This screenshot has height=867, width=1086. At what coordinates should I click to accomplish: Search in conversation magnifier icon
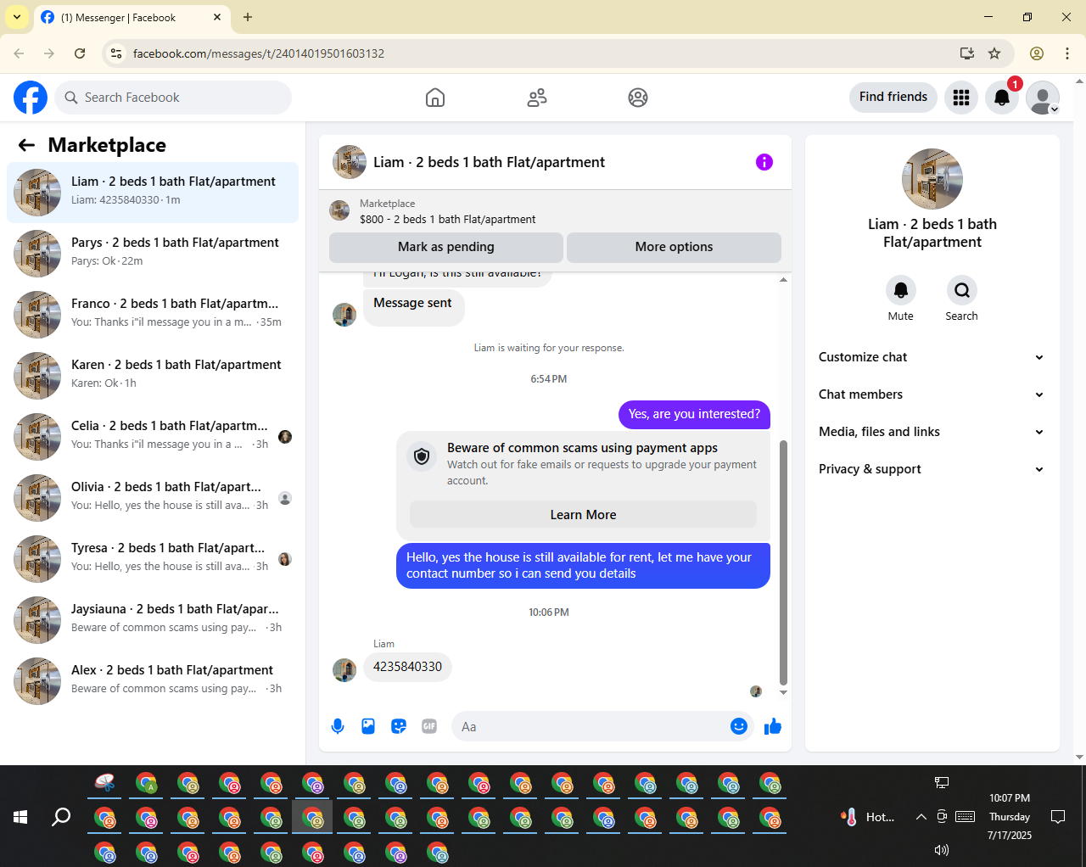coord(962,290)
